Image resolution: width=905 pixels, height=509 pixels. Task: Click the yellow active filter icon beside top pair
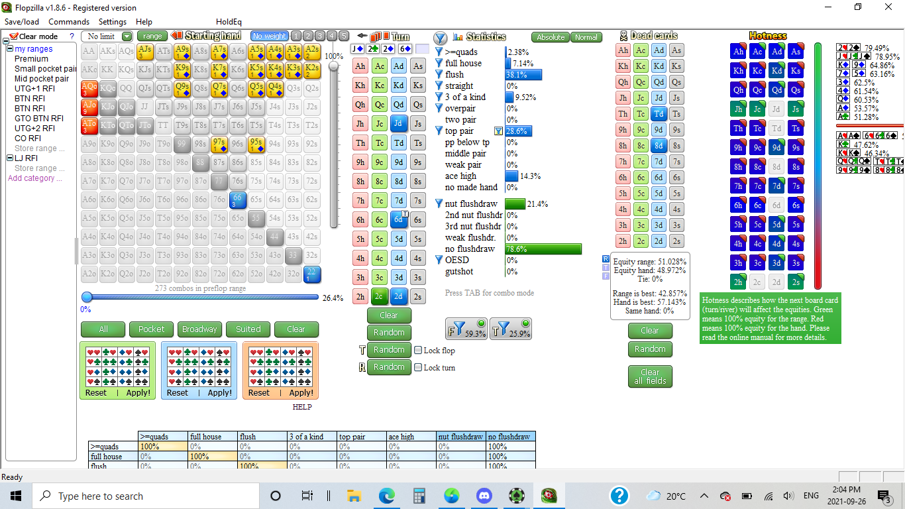coord(498,131)
